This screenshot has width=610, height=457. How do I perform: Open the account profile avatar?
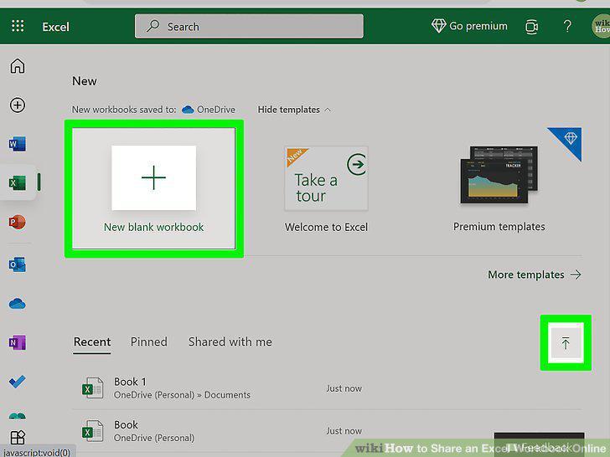coord(601,26)
